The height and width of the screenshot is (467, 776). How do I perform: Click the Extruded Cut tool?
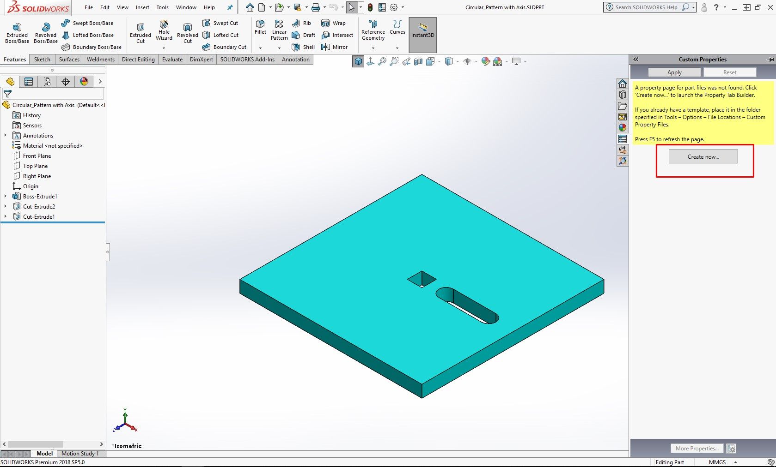pos(141,33)
